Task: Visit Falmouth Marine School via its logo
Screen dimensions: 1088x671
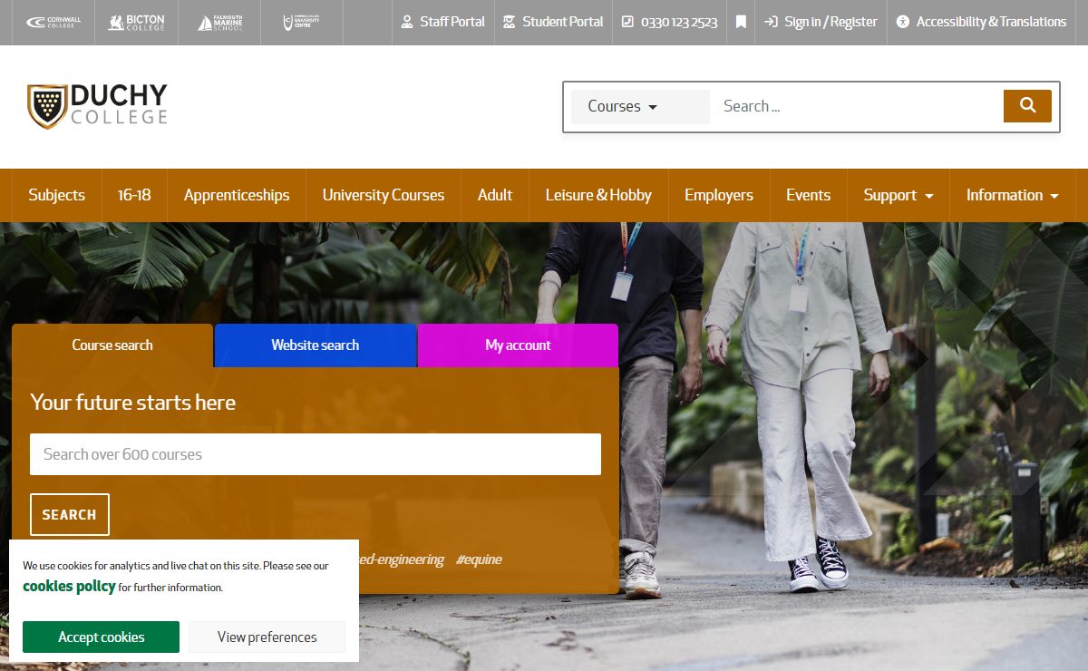Action: pyautogui.click(x=219, y=22)
